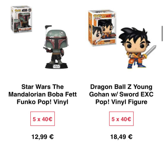Click the Young Gohan unboxed sword figure
Image resolution: width=164 pixels, height=142 pixels.
tap(137, 48)
